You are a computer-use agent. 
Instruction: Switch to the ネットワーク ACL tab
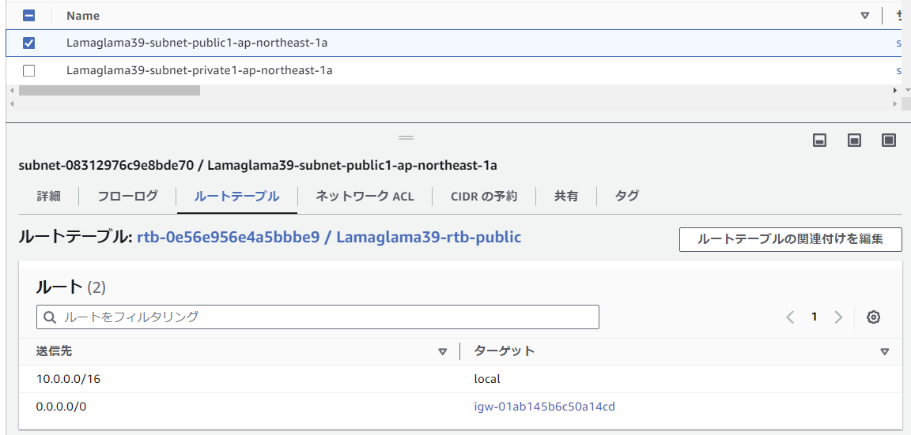(x=365, y=197)
